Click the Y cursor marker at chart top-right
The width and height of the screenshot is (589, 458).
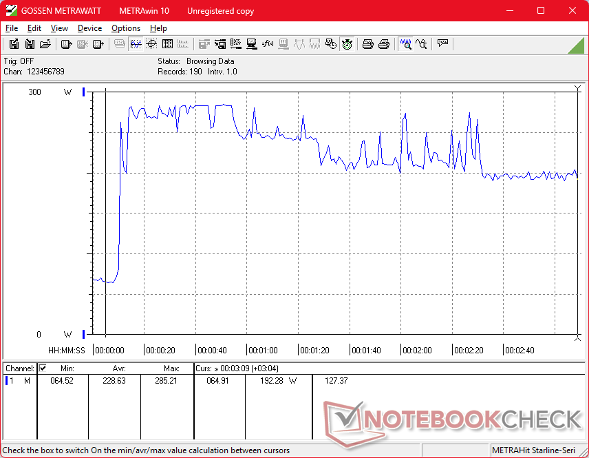578,88
